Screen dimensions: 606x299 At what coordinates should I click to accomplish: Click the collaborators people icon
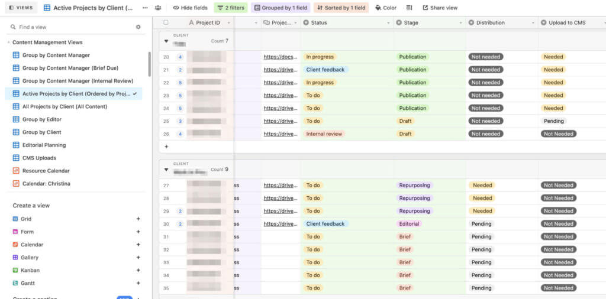tap(158, 8)
